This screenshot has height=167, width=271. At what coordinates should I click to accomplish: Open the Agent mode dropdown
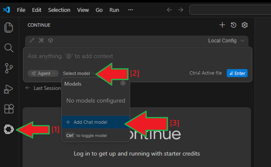[x=43, y=73]
